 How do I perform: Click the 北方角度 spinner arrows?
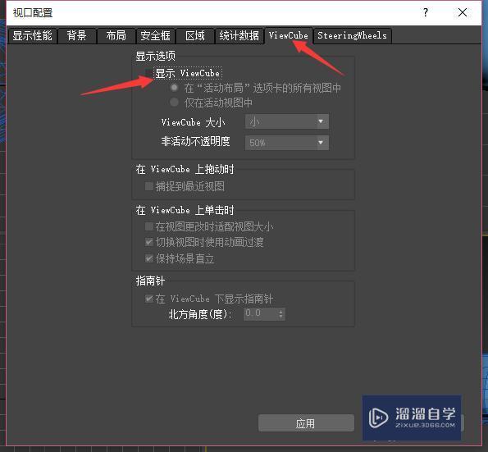coord(281,314)
